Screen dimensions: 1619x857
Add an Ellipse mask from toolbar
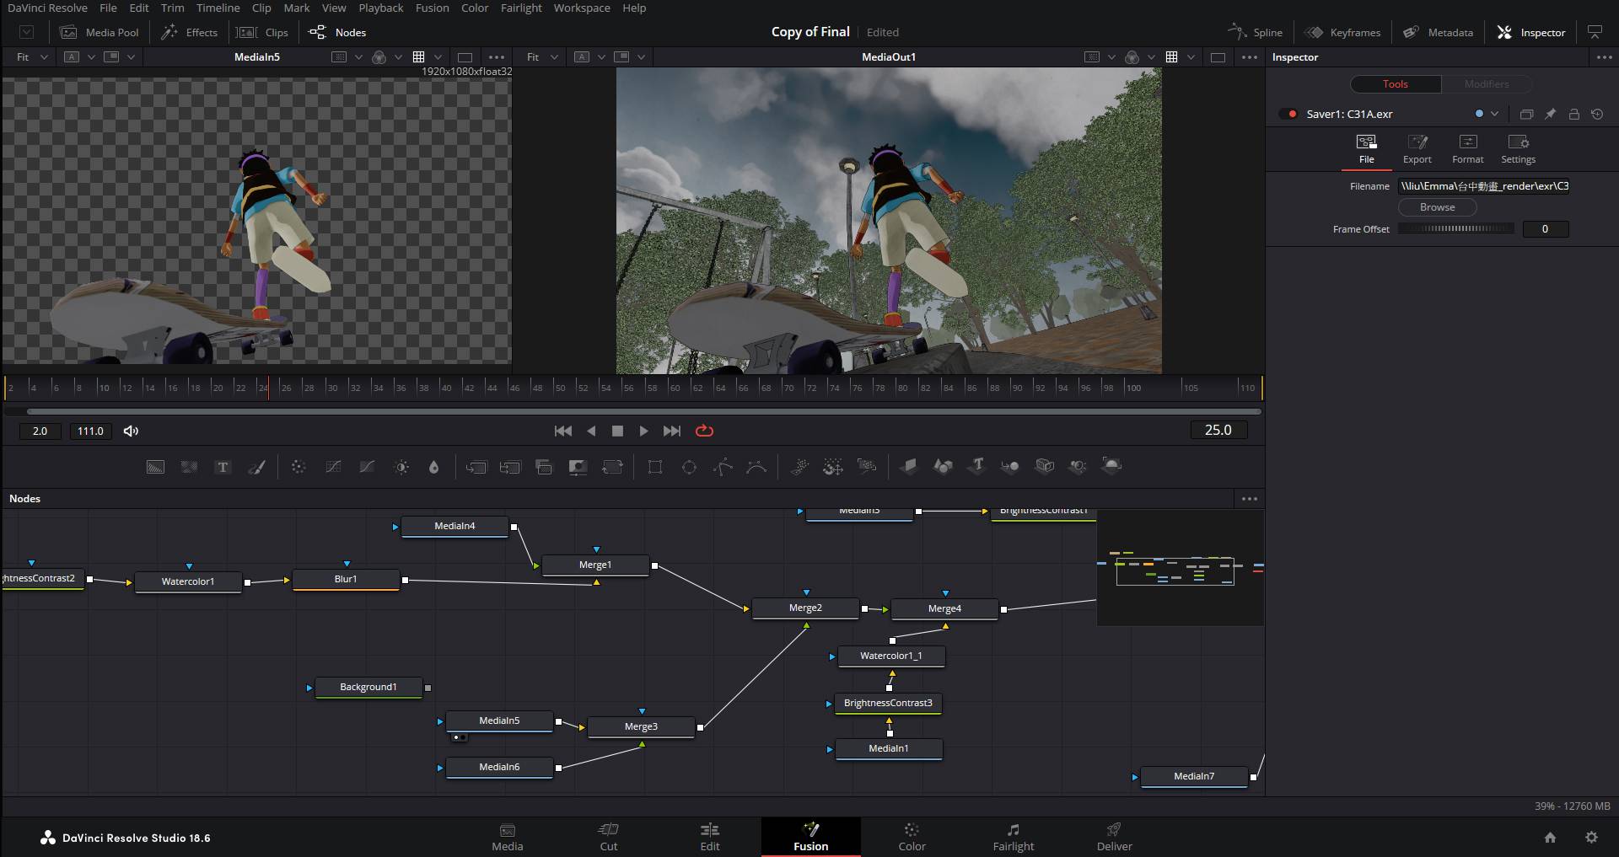tap(689, 467)
